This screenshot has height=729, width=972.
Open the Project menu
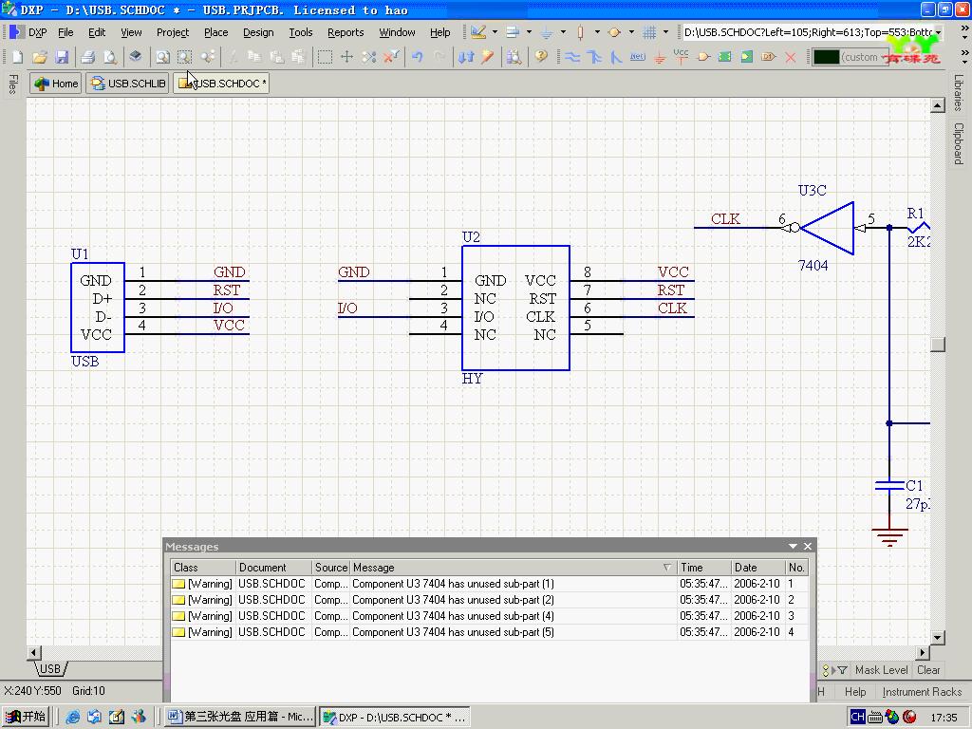click(173, 32)
